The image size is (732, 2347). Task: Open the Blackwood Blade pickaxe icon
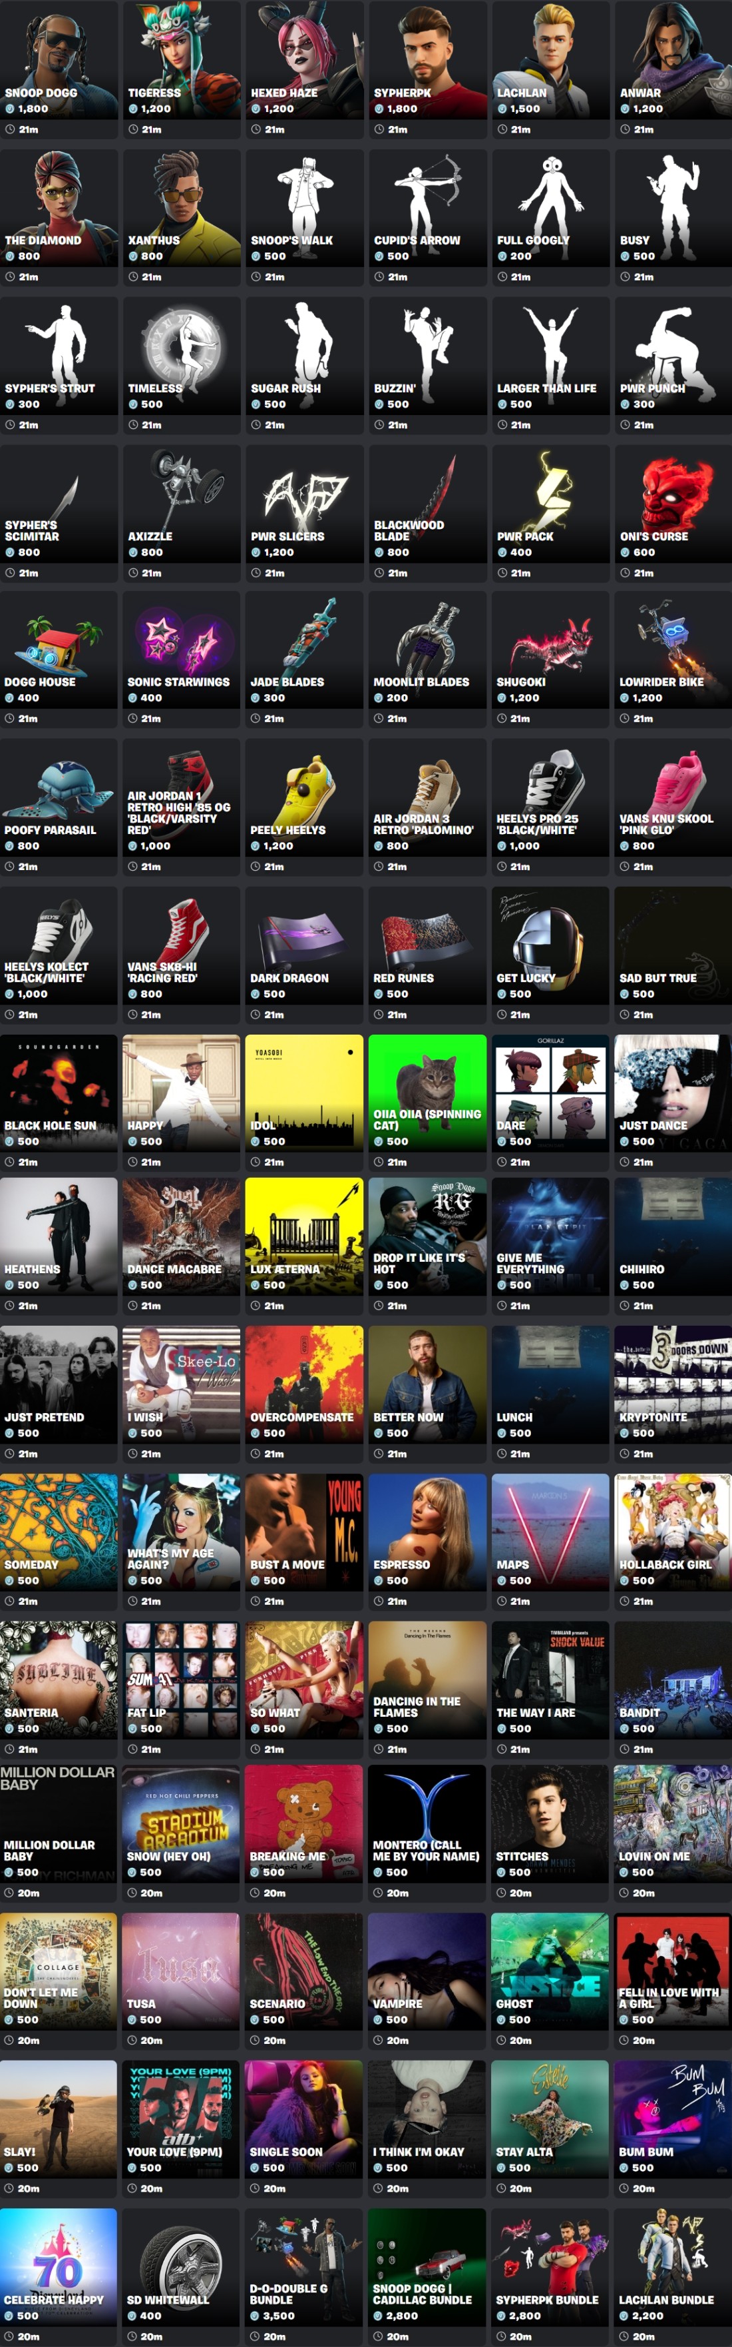pyautogui.click(x=428, y=504)
